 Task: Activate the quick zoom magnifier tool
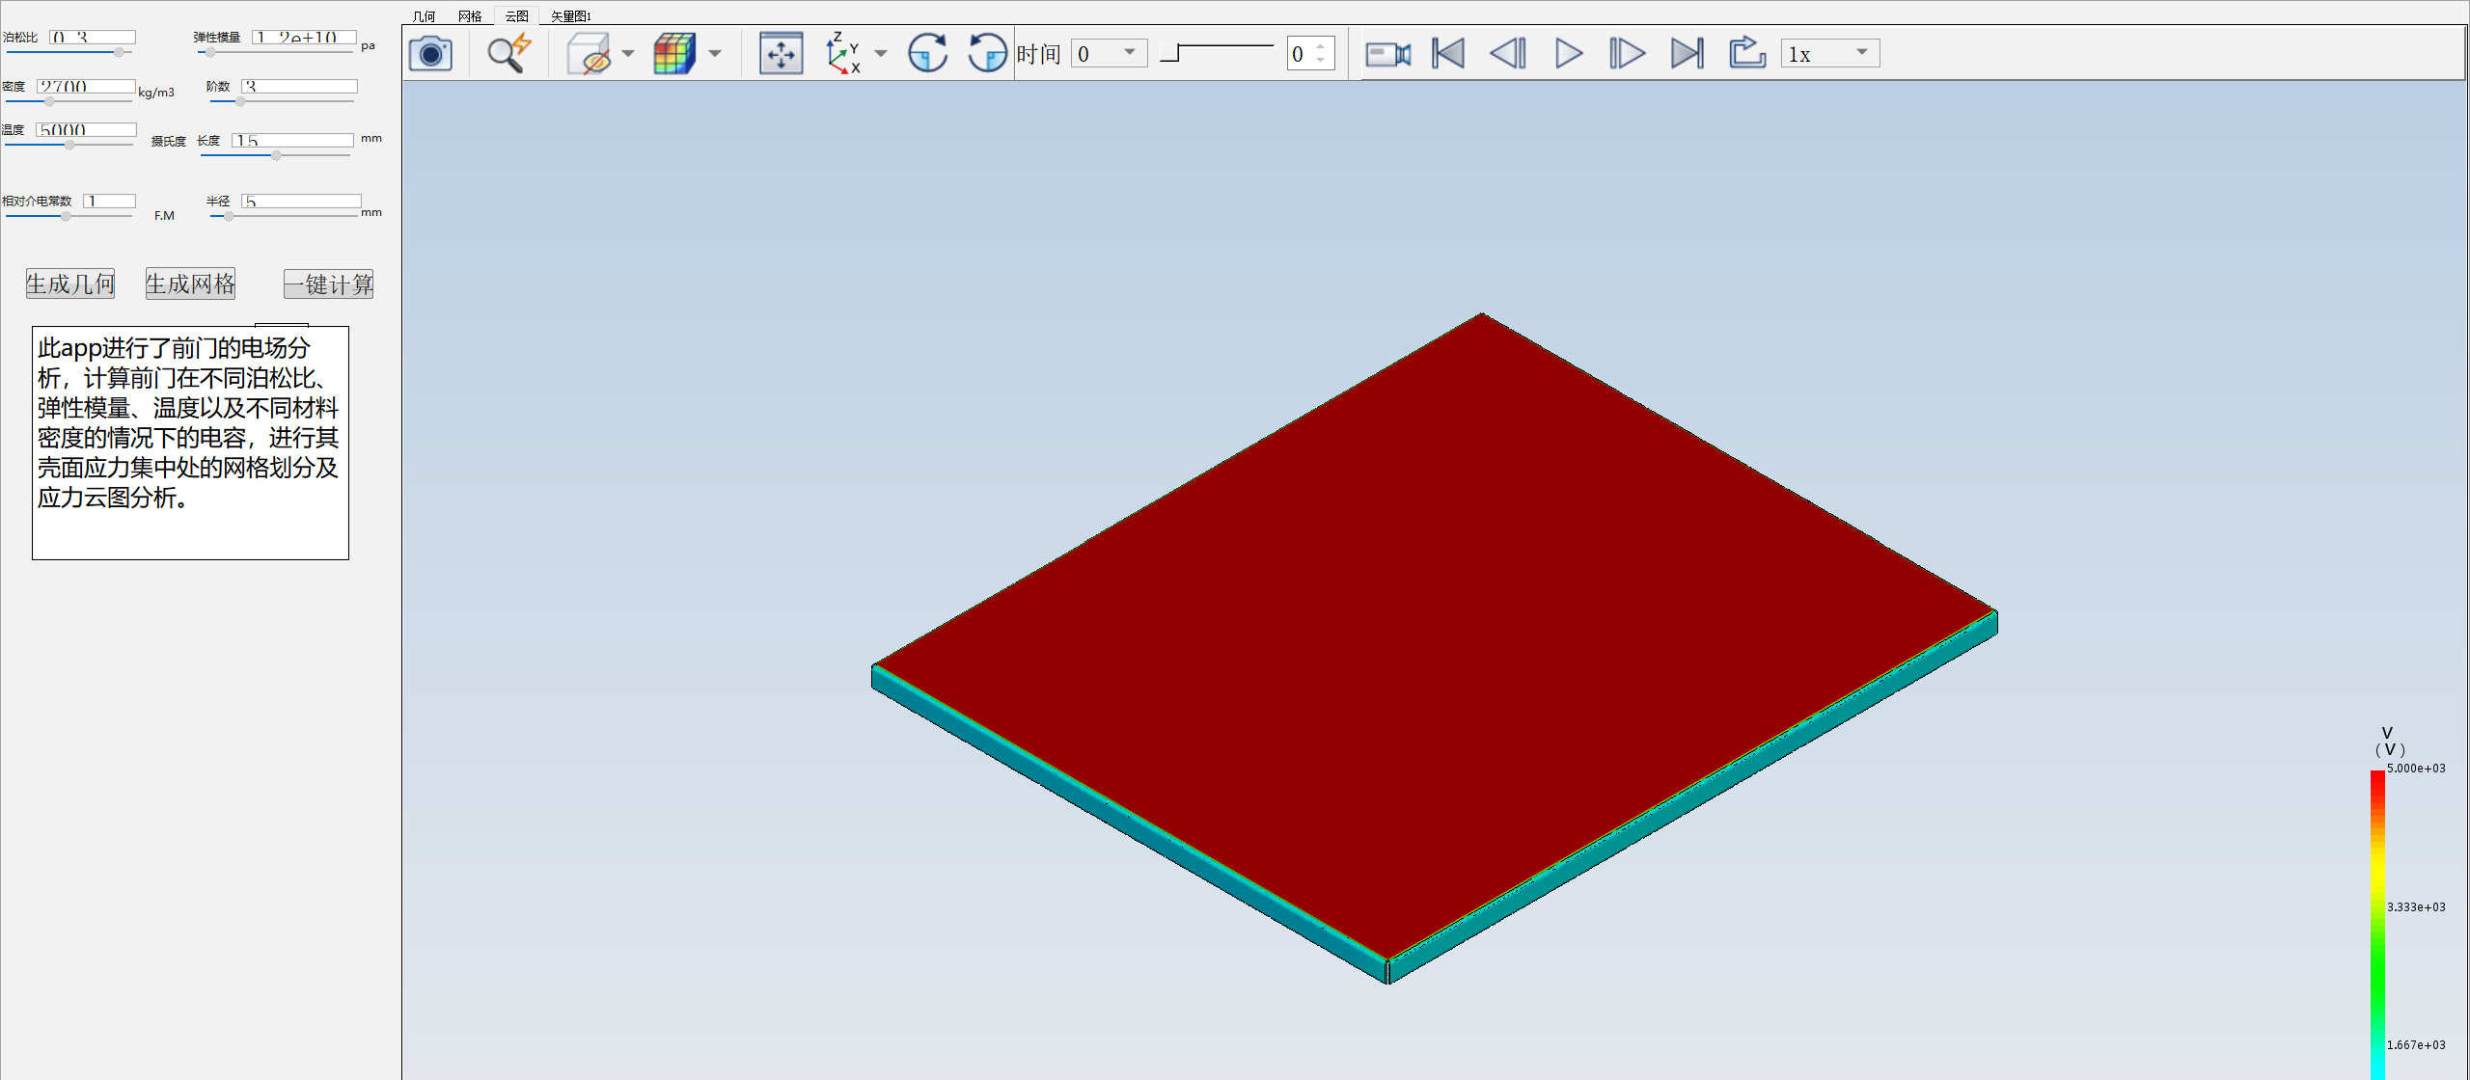tap(508, 53)
